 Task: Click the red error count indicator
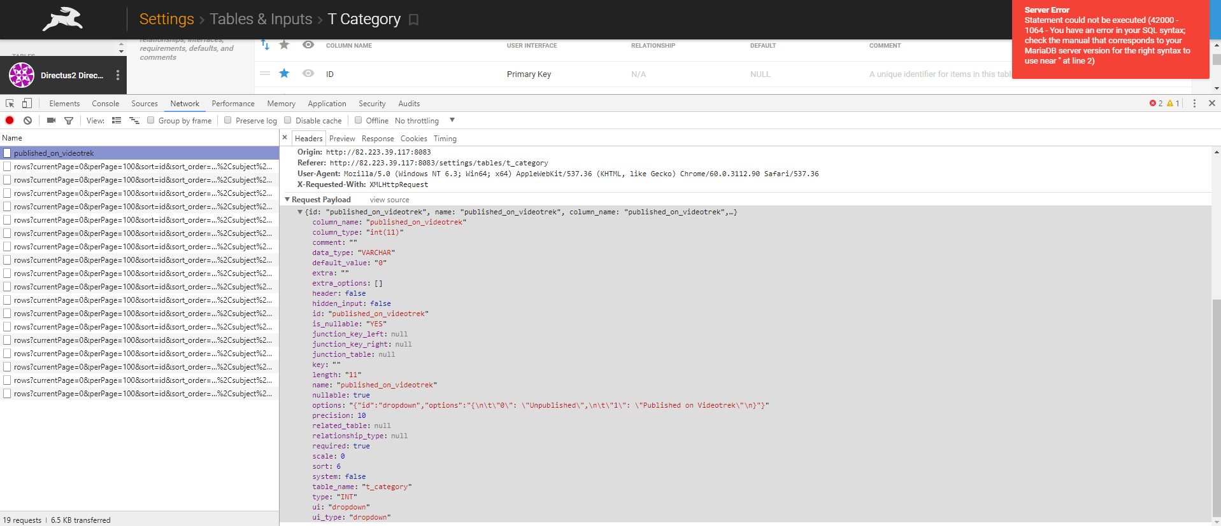(1156, 103)
